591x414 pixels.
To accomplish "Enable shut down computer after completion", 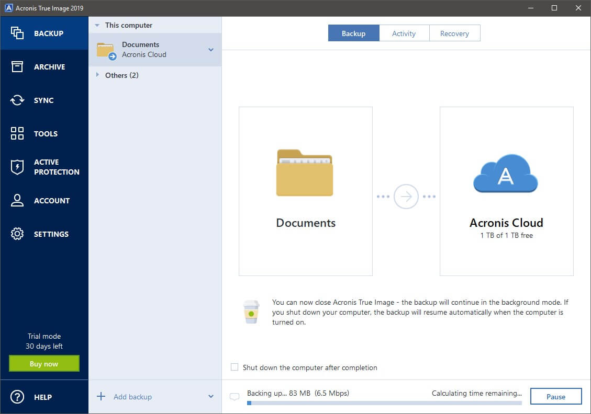I will 235,367.
